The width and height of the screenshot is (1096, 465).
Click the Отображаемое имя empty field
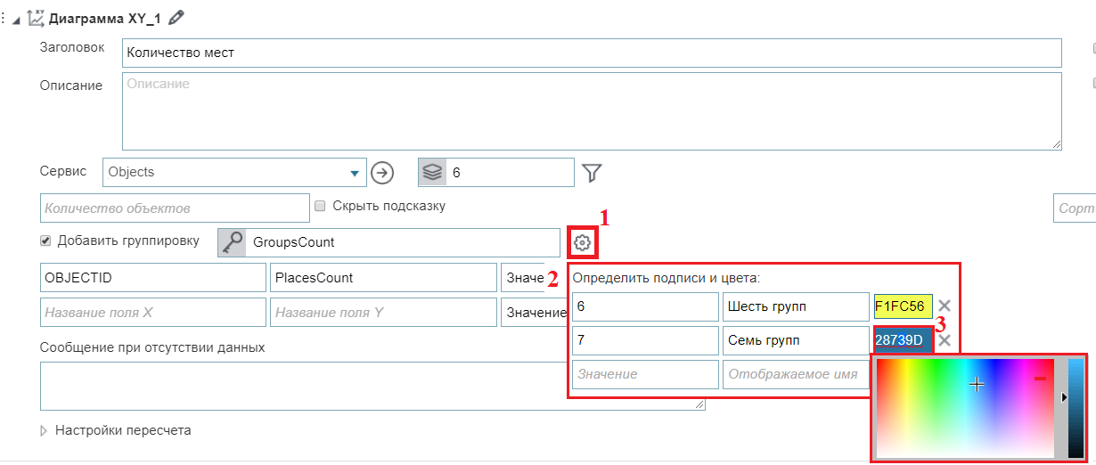(x=795, y=374)
